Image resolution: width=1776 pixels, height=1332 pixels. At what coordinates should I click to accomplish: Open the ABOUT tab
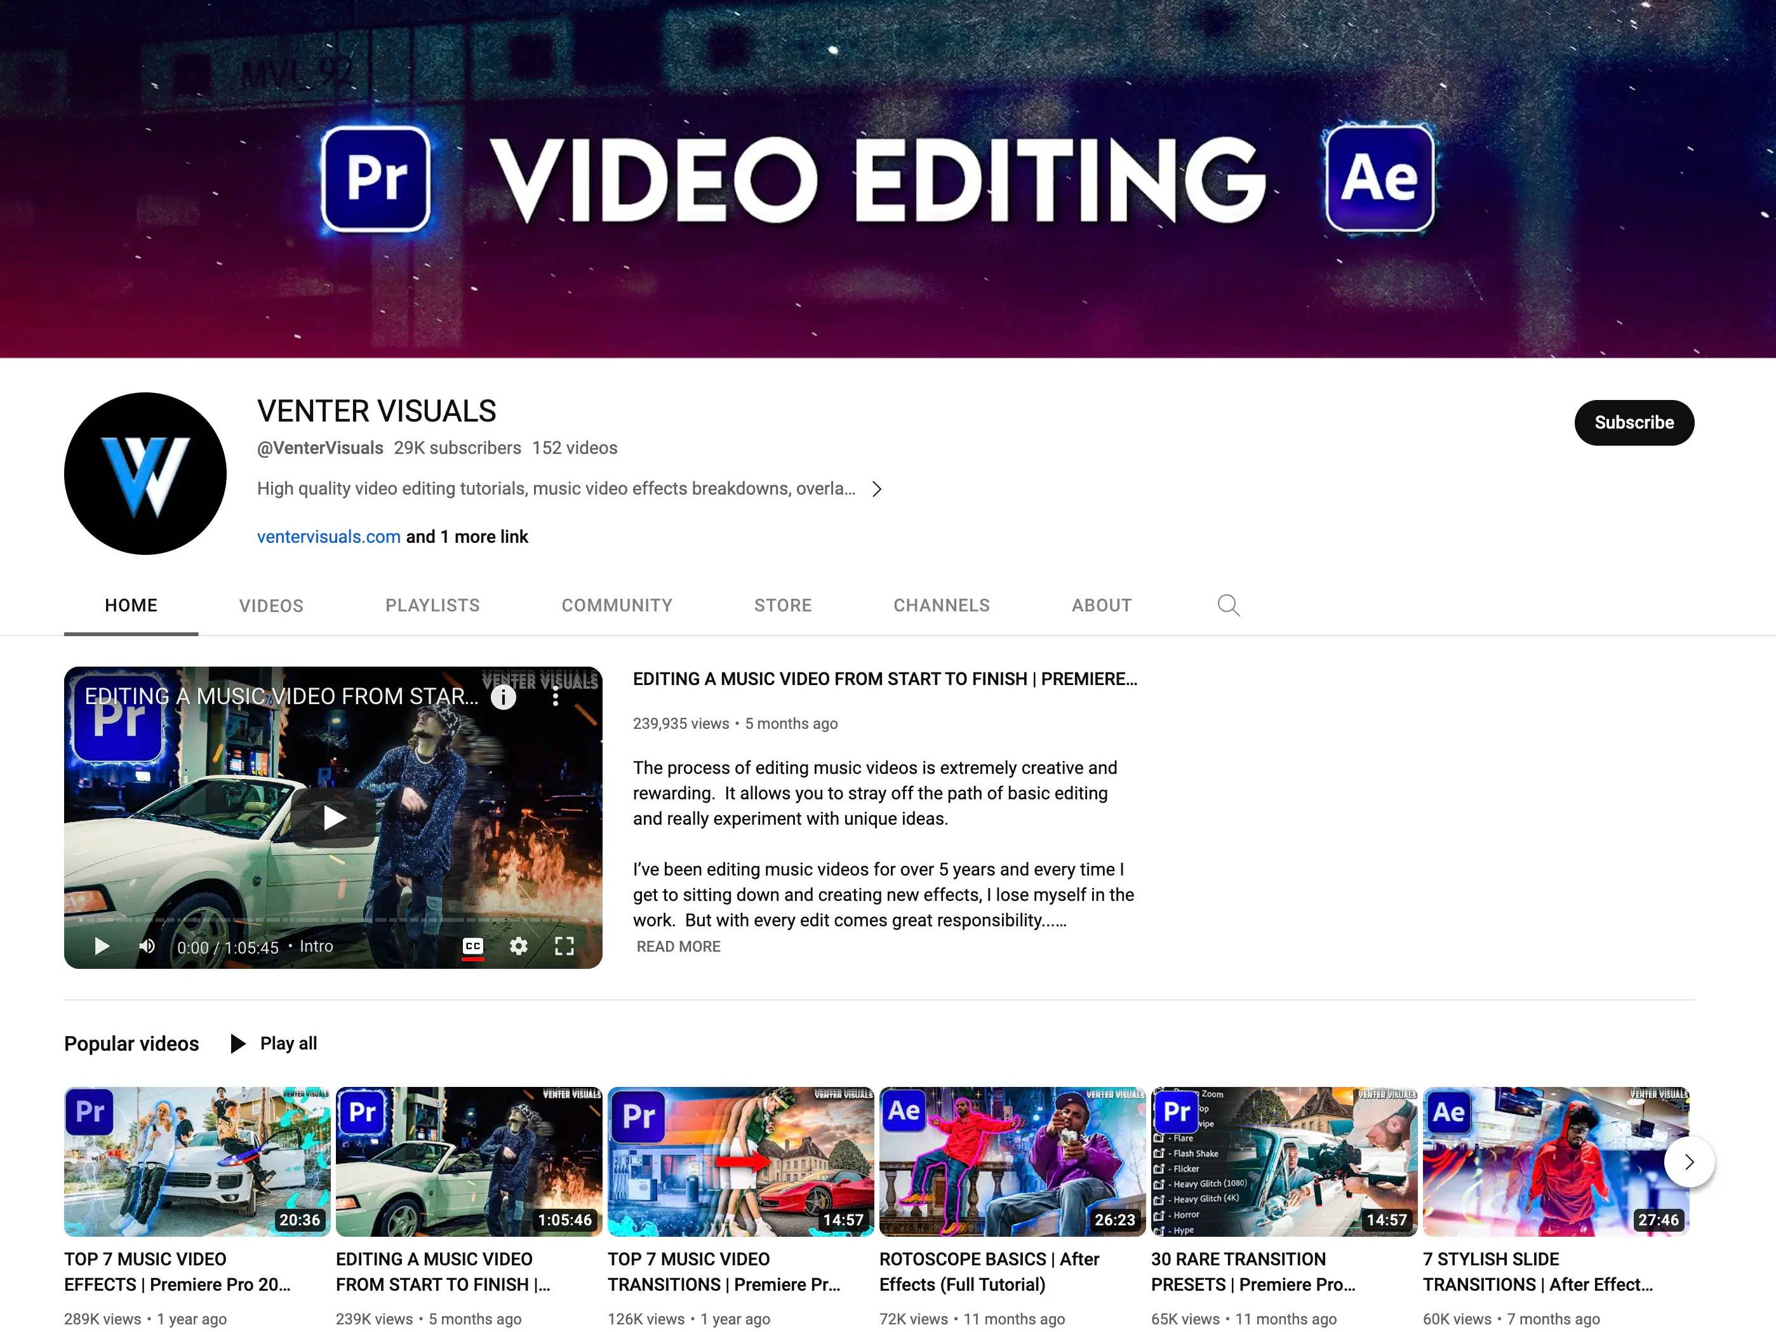coord(1102,606)
